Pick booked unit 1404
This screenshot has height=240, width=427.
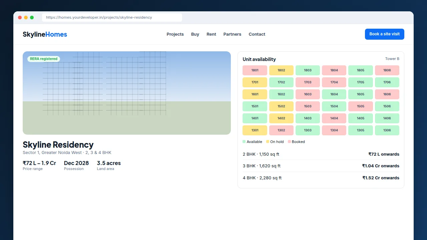pyautogui.click(x=334, y=118)
